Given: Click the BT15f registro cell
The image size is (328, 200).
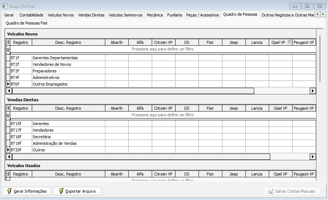Looking at the screenshot, I should [21, 124].
